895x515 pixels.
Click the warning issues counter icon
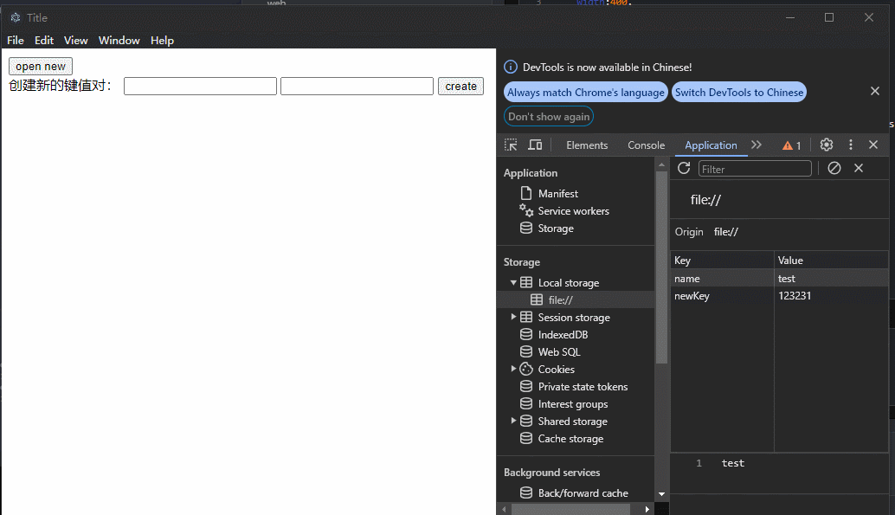792,145
